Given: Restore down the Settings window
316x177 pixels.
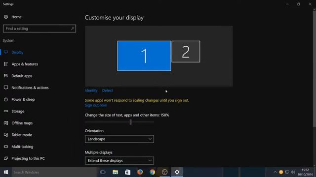Looking at the screenshot, I should pyautogui.click(x=299, y=4).
